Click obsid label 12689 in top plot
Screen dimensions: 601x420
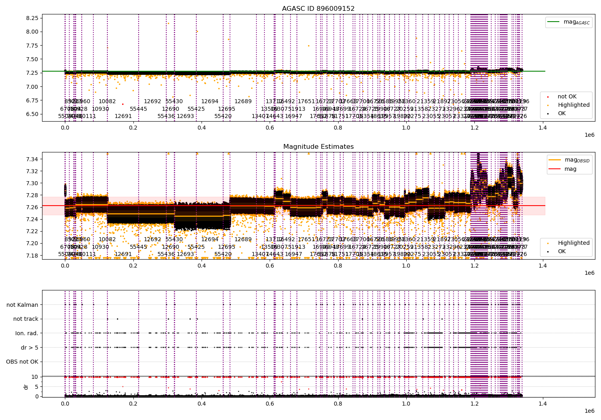(243, 102)
